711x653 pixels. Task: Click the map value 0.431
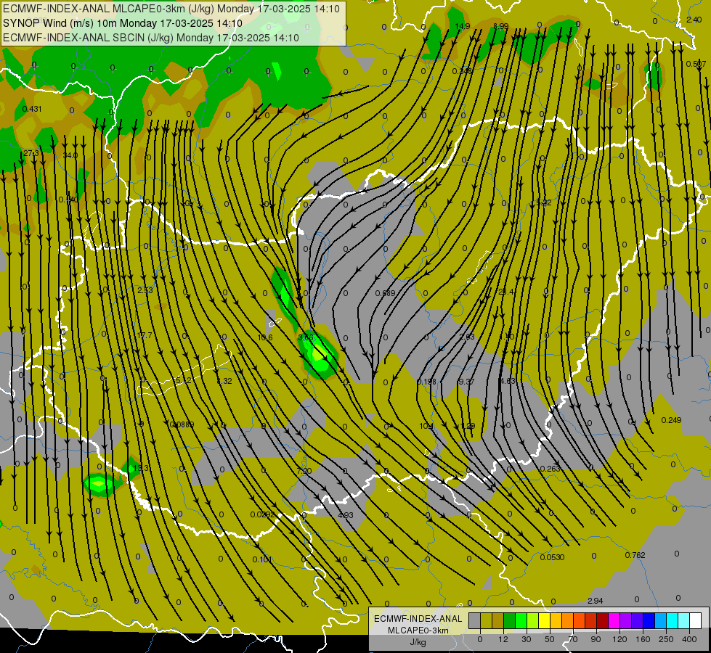(32, 109)
